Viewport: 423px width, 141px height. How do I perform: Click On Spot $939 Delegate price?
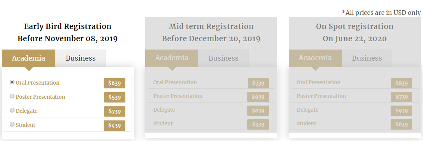pos(401,111)
